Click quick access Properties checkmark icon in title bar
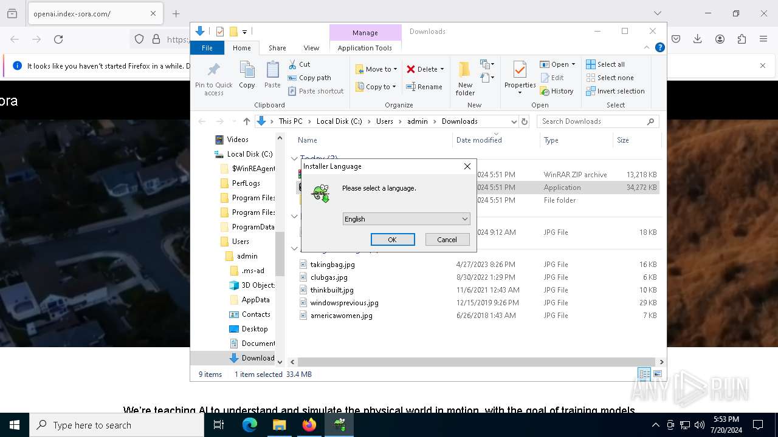The width and height of the screenshot is (778, 437). [x=220, y=32]
